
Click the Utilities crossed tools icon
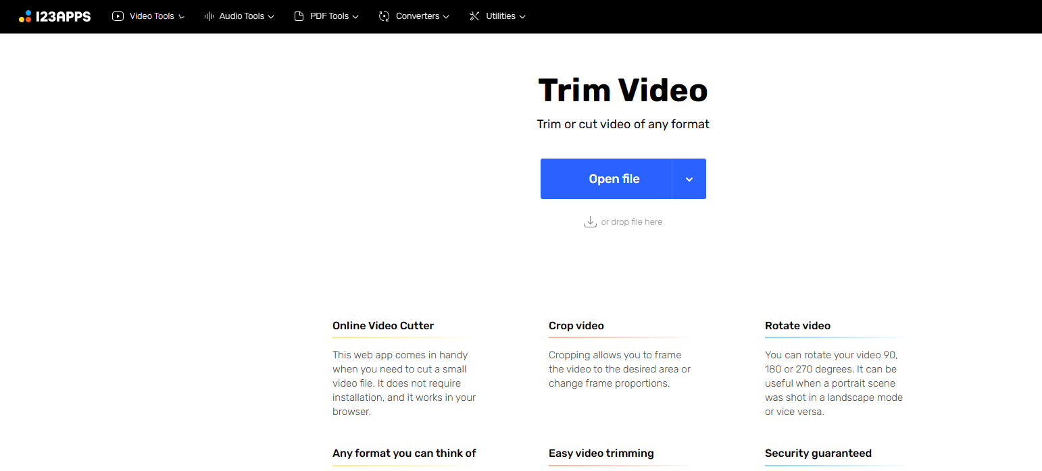click(474, 16)
